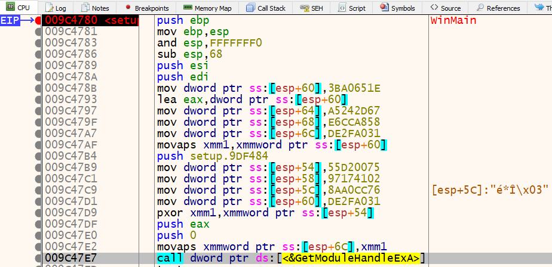Select the 'push setup.9DF484' instruction
The image size is (552, 267).
213,156
